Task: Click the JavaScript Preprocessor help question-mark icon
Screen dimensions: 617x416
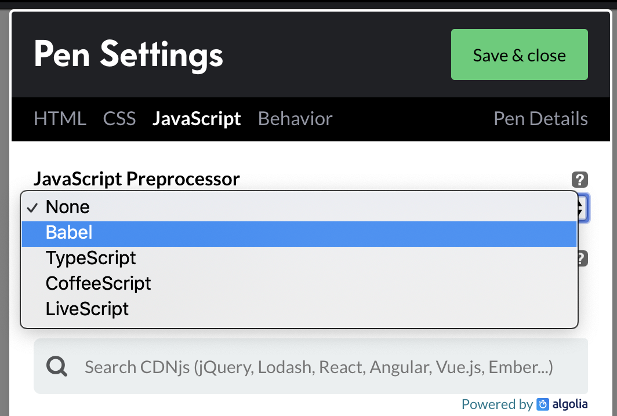Action: (x=580, y=180)
